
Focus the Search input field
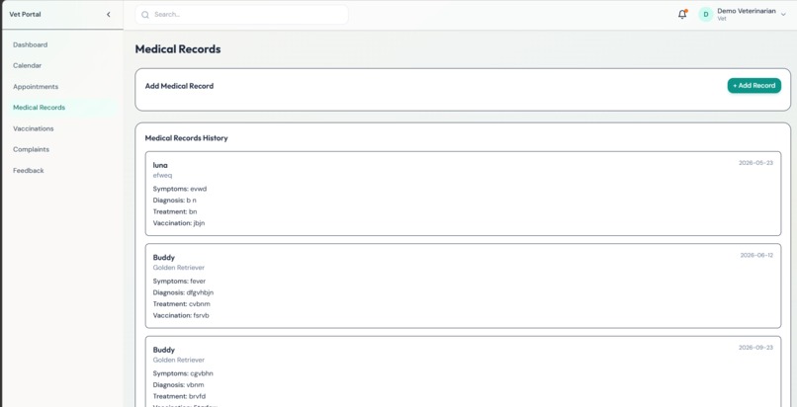(242, 15)
